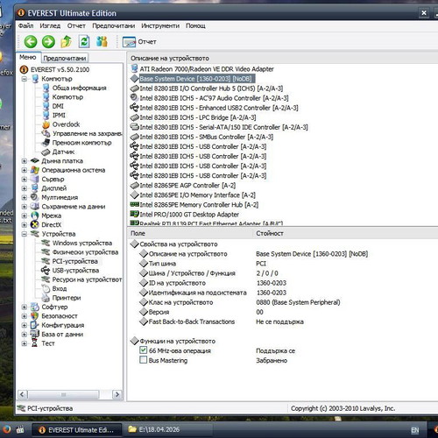Switch to the Предпочитани sidebar tab

(65, 58)
